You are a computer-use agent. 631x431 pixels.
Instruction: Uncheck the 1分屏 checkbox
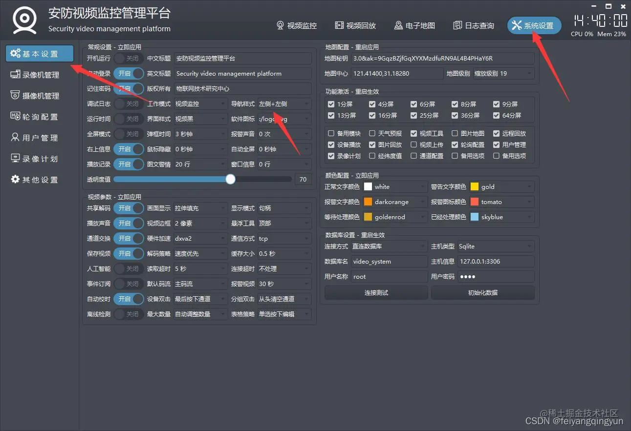pyautogui.click(x=331, y=104)
